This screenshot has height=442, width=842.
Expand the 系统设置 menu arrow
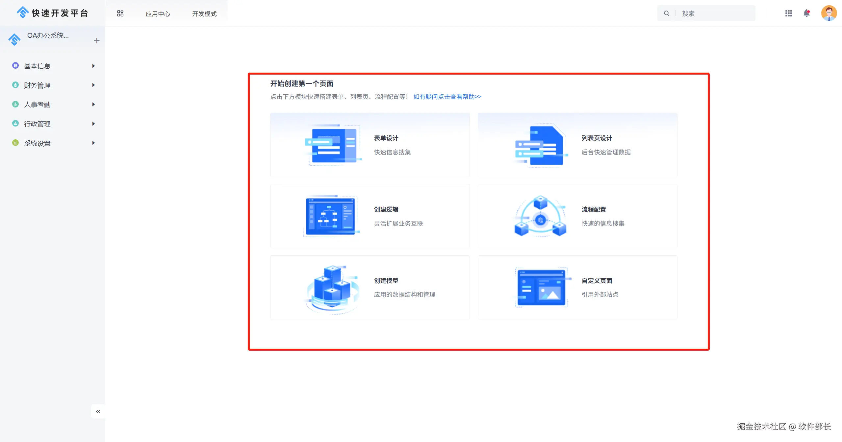[x=93, y=143]
